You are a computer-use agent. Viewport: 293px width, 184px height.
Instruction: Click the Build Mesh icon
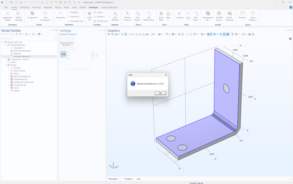pos(161,16)
